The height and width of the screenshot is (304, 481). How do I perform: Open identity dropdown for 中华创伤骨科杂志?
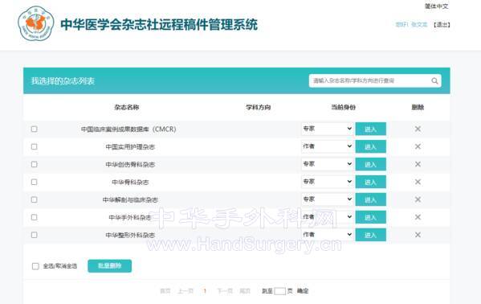click(x=327, y=164)
